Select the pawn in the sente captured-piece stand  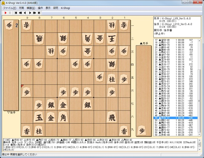[x=143, y=128]
